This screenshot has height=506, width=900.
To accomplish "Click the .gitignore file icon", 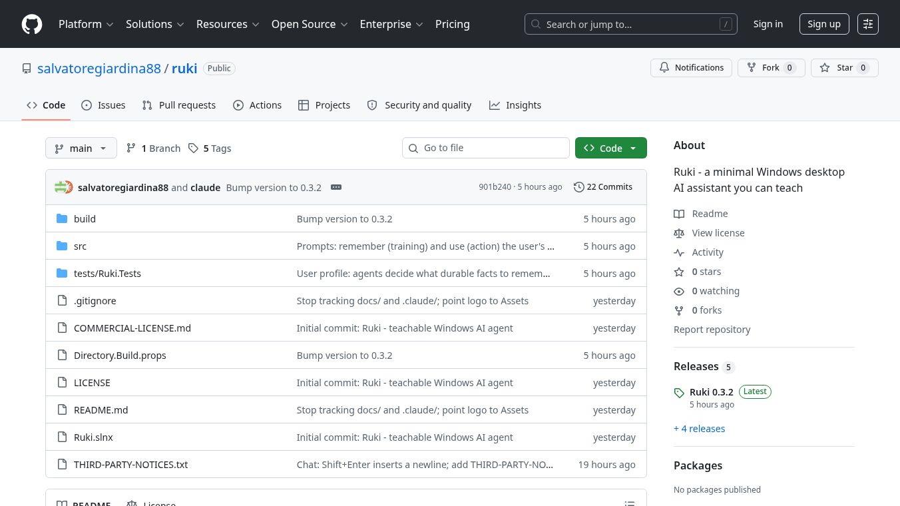I will click(62, 300).
